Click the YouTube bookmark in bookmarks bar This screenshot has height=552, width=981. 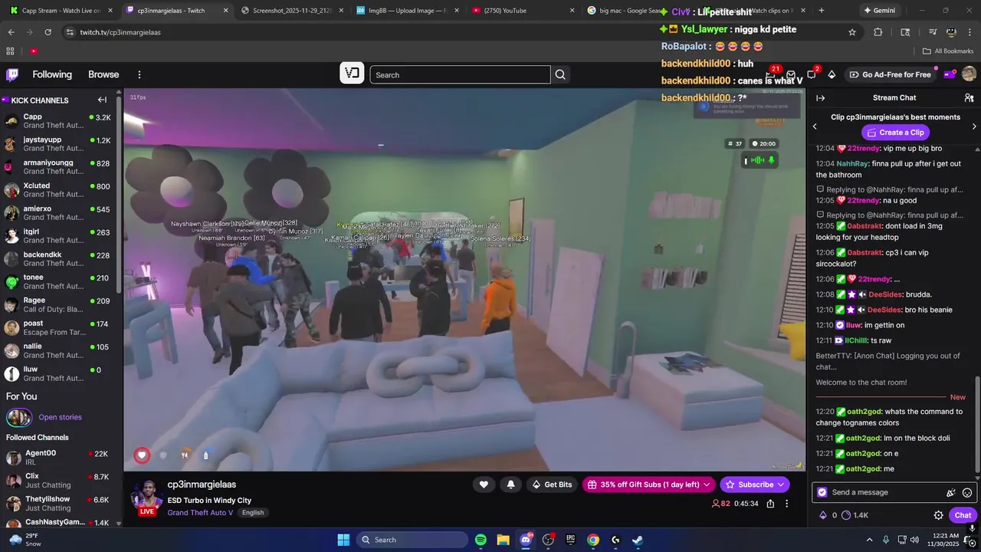click(x=34, y=51)
